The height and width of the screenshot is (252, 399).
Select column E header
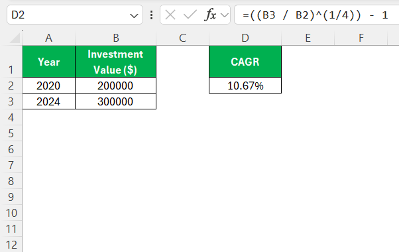308,38
